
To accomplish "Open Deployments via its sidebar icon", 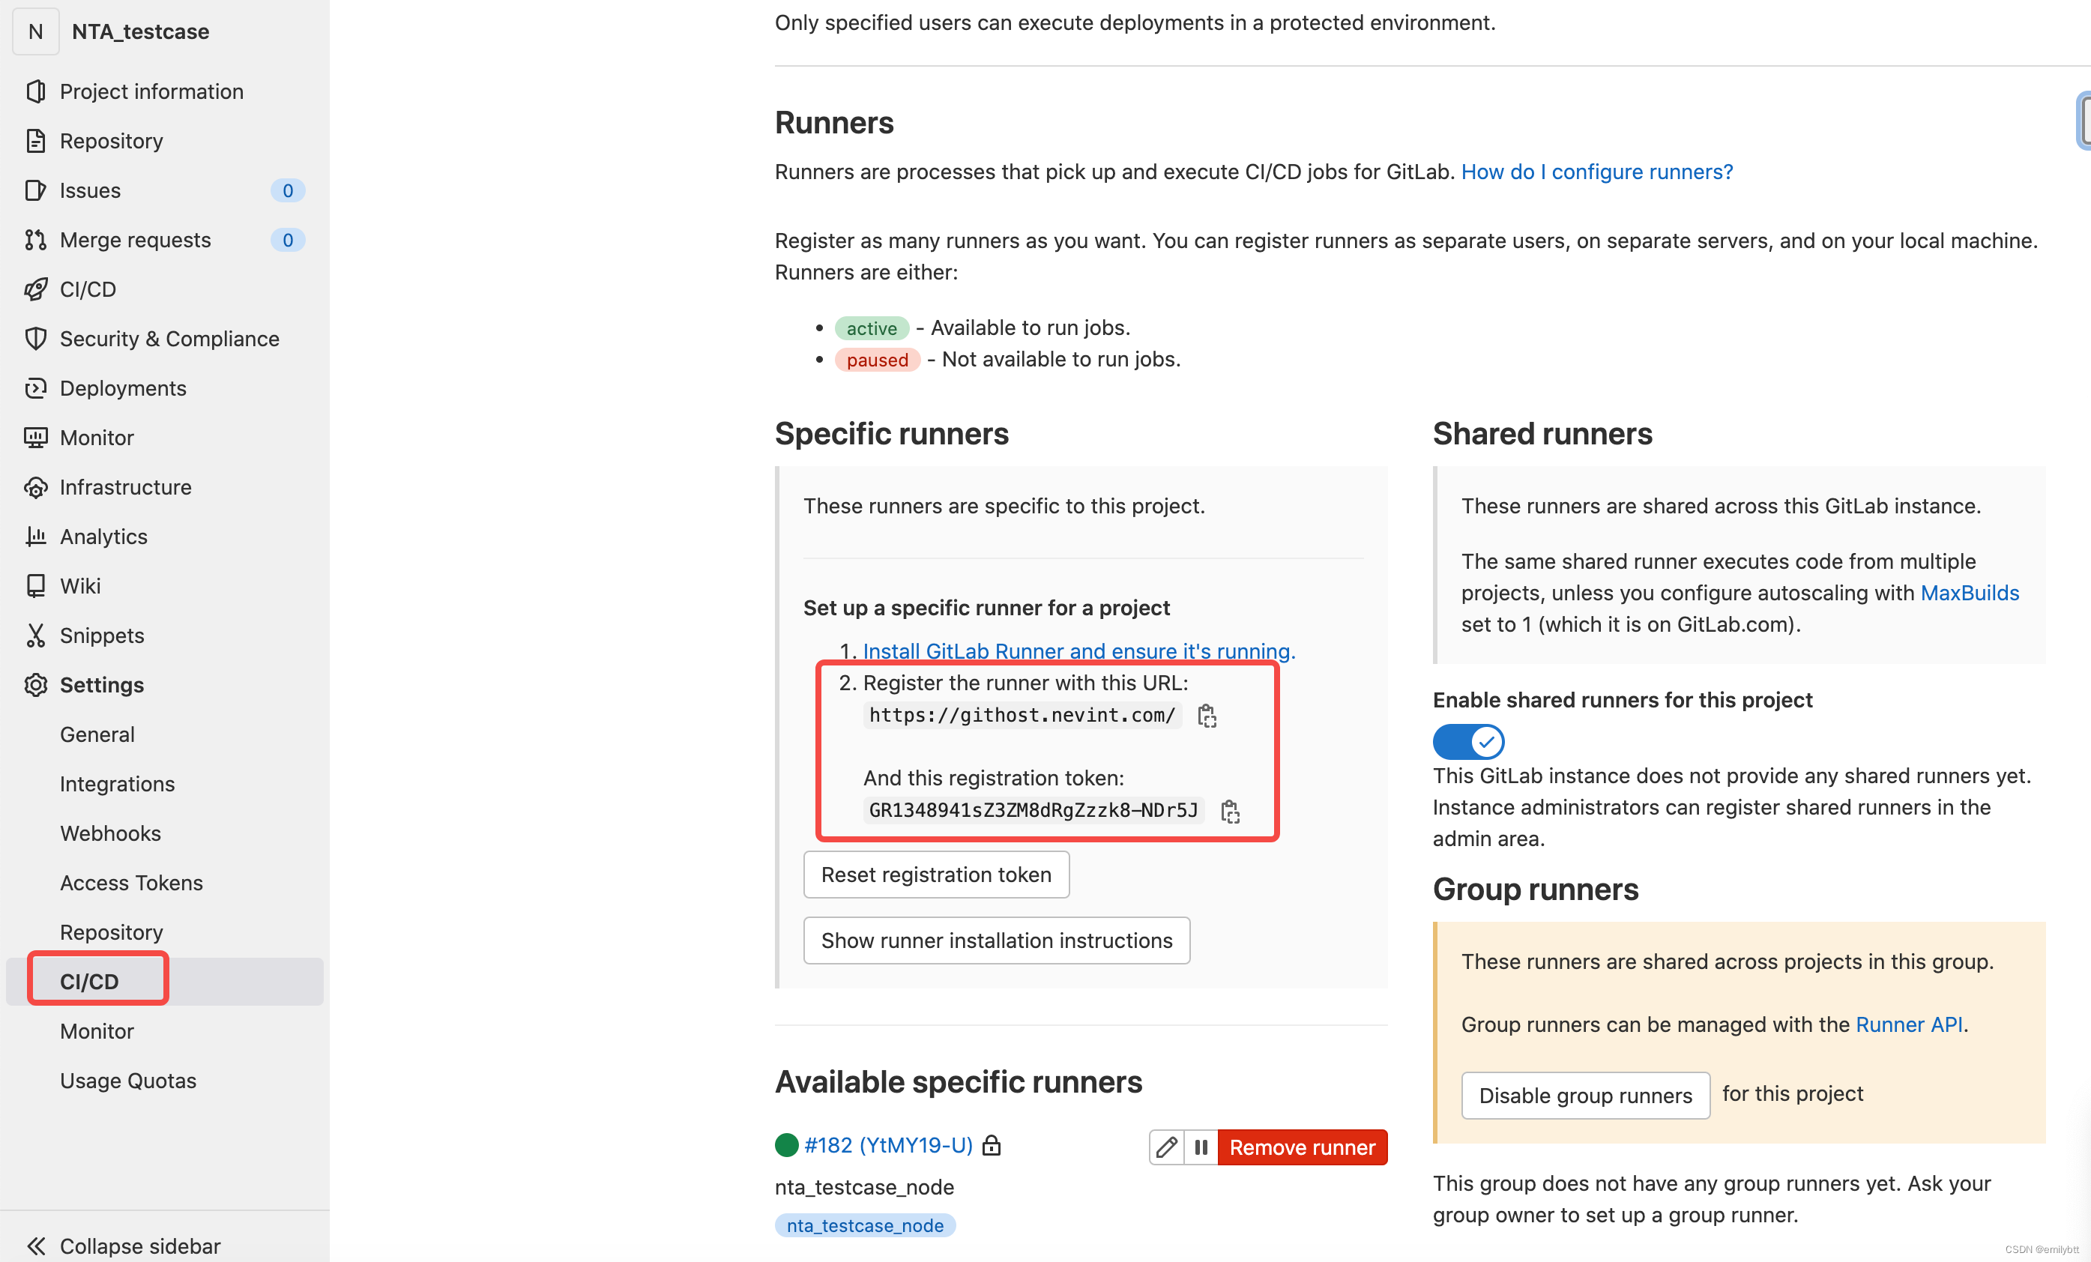I will tap(36, 388).
